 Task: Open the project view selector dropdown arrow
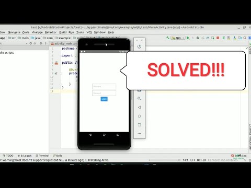pos(27,43)
